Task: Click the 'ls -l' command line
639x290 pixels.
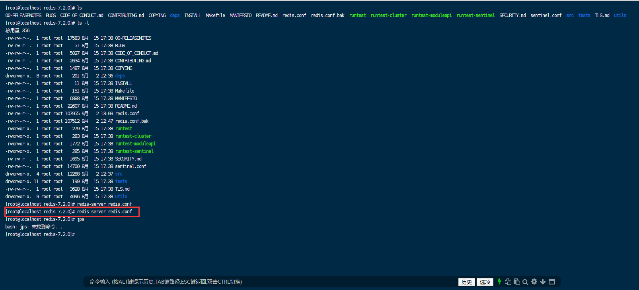Action: (x=47, y=23)
